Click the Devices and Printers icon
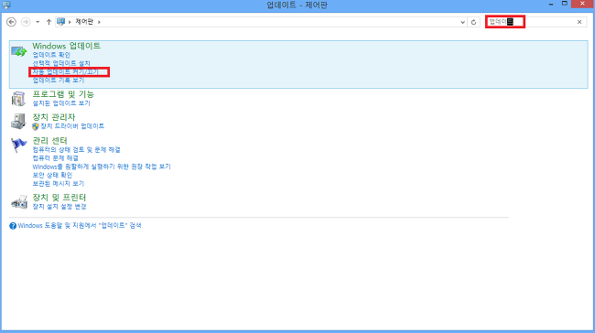The height and width of the screenshot is (333, 595). click(x=19, y=202)
